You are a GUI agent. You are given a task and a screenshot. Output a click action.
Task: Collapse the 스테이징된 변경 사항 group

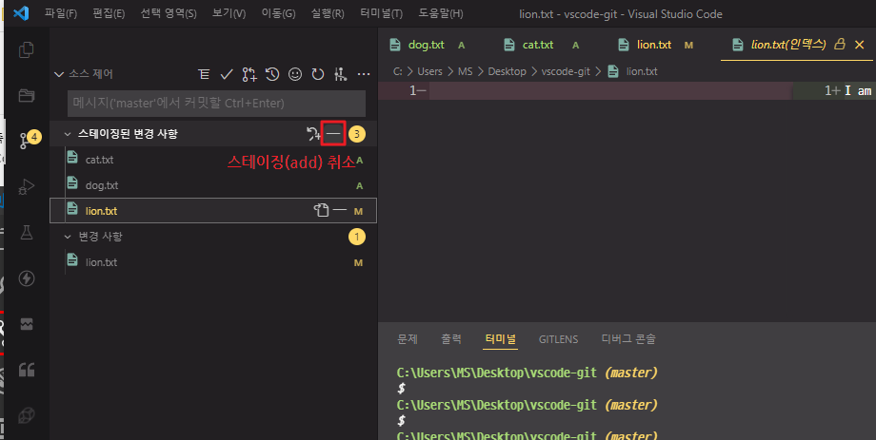(x=68, y=134)
